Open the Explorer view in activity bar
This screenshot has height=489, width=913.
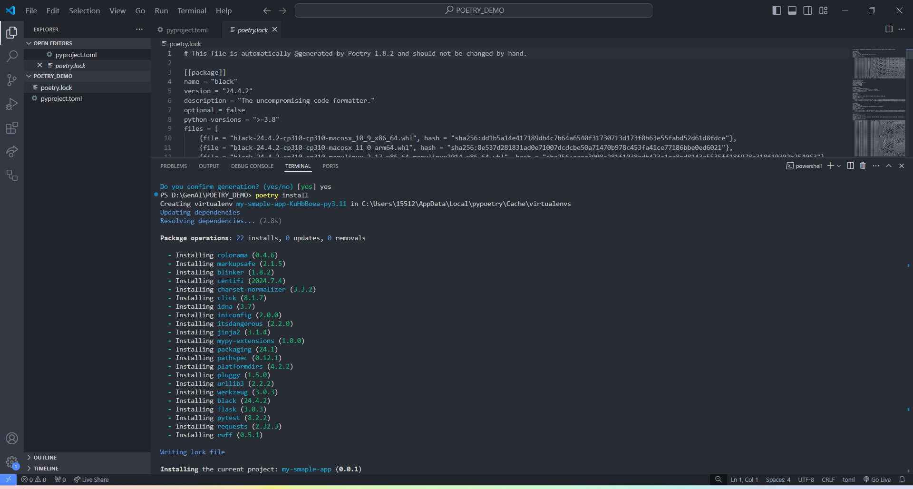click(12, 32)
